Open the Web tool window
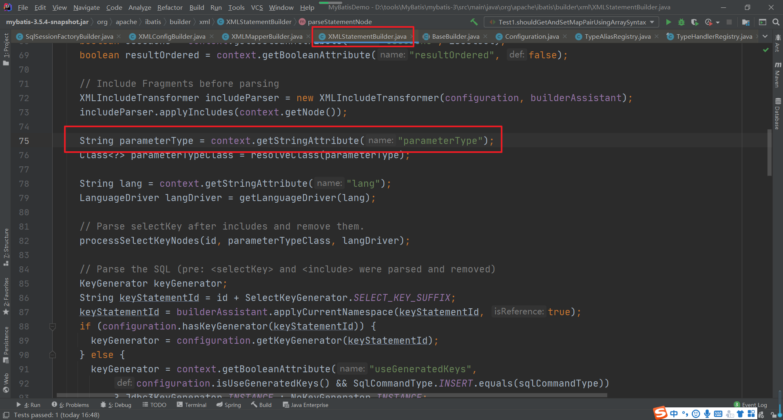Viewport: 783px width, 420px height. 6,383
